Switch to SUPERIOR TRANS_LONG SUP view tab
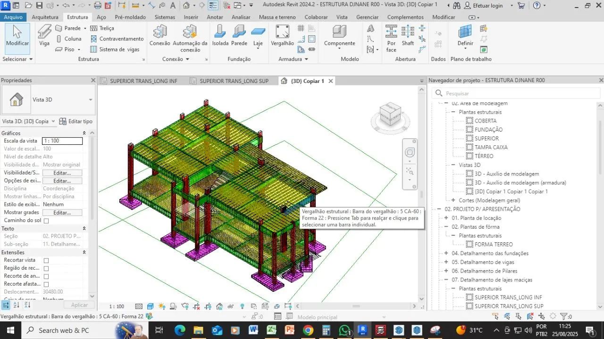The height and width of the screenshot is (339, 604). pyautogui.click(x=234, y=81)
